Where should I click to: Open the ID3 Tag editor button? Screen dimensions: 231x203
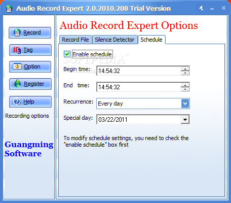click(30, 50)
